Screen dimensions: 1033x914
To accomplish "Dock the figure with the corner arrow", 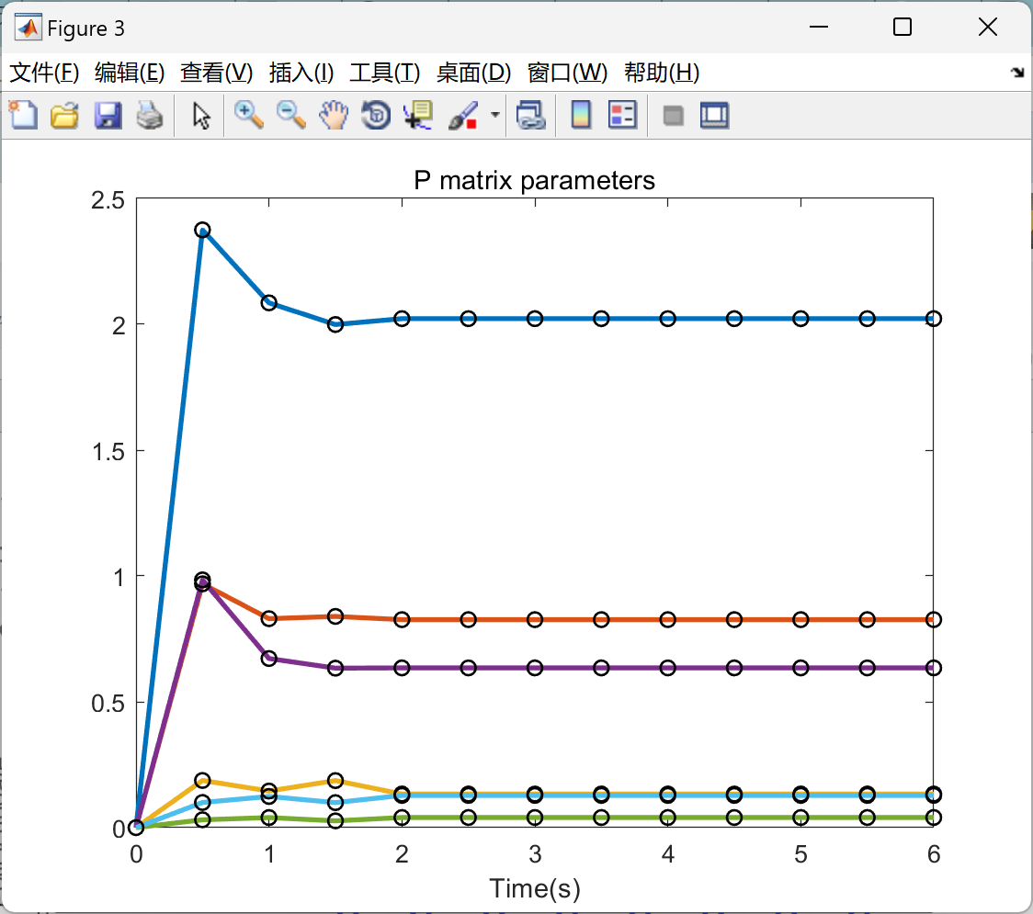I will (1018, 73).
